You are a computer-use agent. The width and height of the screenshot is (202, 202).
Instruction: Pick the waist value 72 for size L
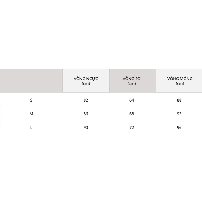[132, 127]
